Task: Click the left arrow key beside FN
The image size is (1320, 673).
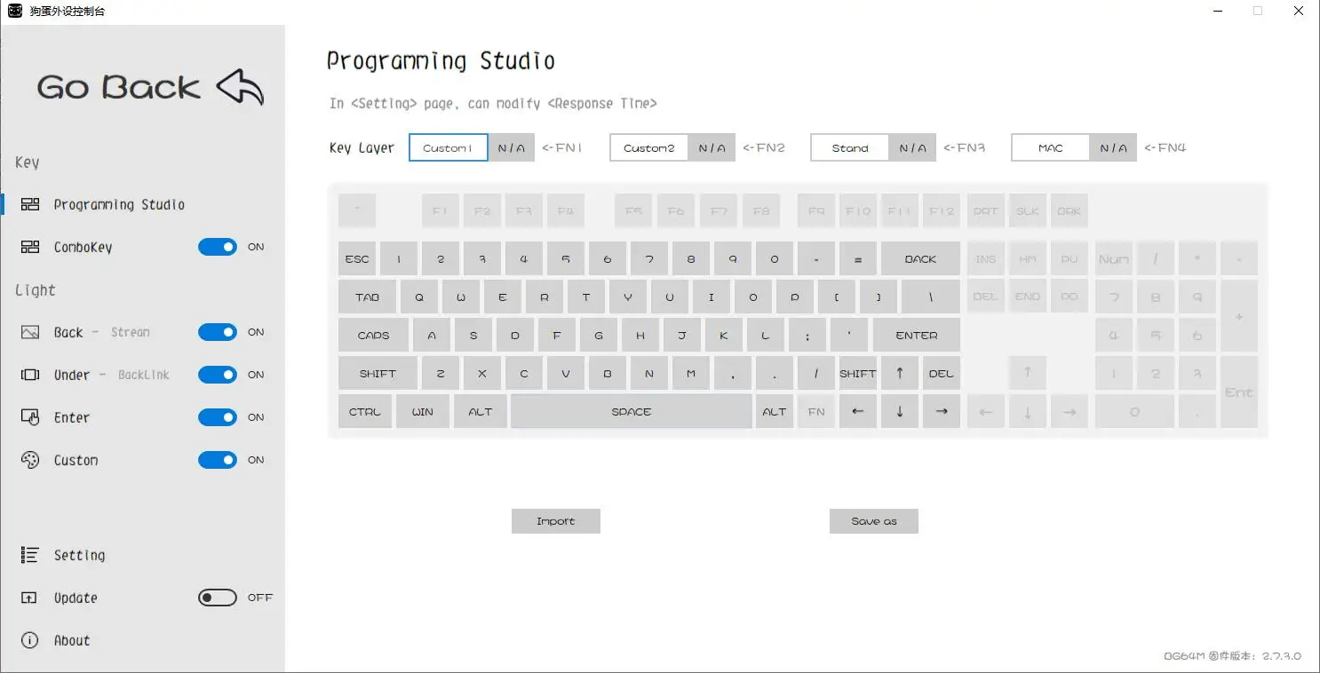Action: click(857, 412)
